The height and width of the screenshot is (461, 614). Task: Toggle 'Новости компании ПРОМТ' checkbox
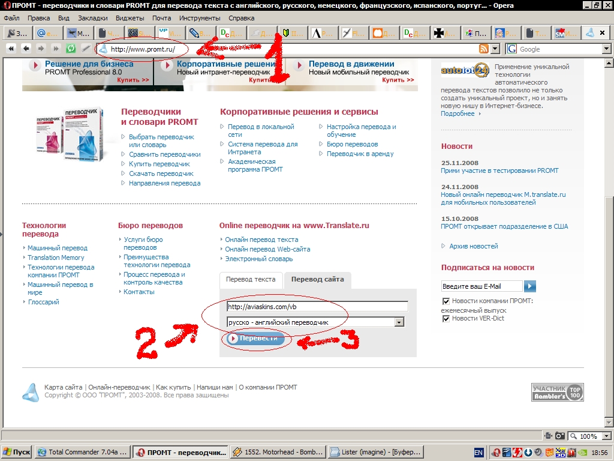tap(446, 301)
